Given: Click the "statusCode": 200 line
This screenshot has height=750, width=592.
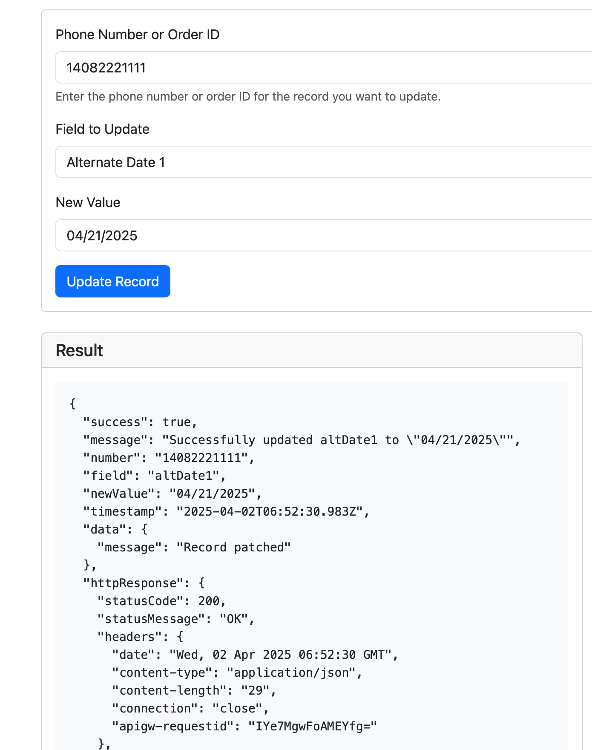Looking at the screenshot, I should (162, 601).
